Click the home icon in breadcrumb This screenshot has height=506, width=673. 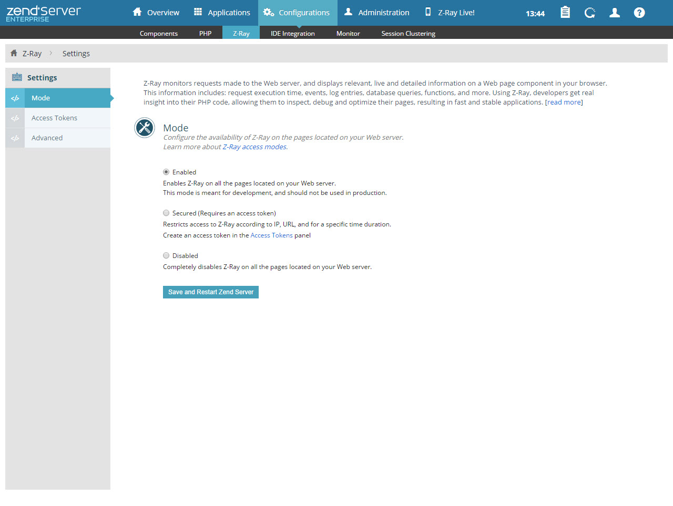(x=14, y=53)
